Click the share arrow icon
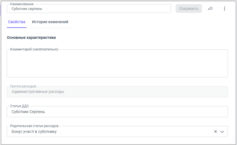Viewport: 237px width, 145px height. (210, 9)
